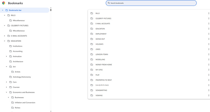Click the sidebar scrollbar thumb
Image resolution: width=210 pixels, height=112 pixels.
point(51,10)
